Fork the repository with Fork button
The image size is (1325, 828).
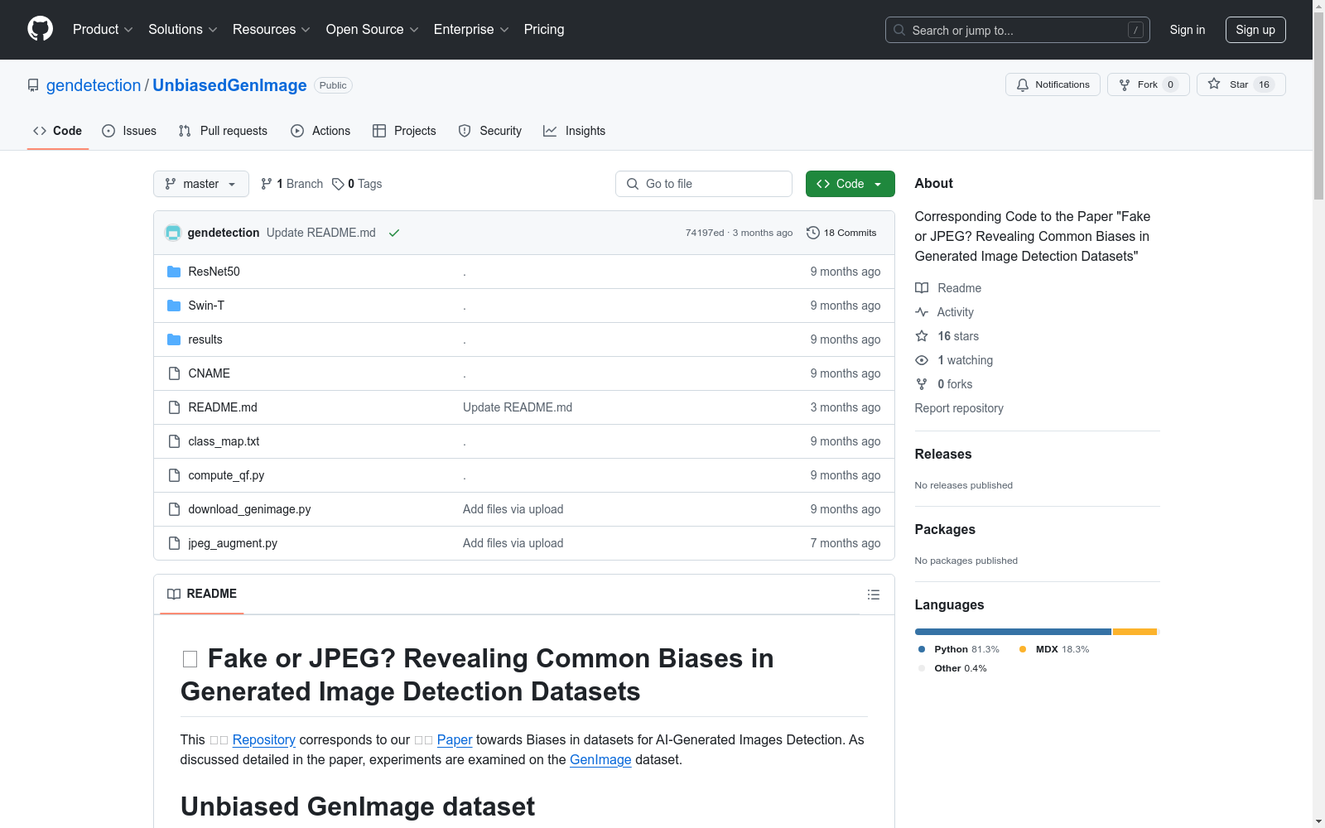[x=1148, y=84]
